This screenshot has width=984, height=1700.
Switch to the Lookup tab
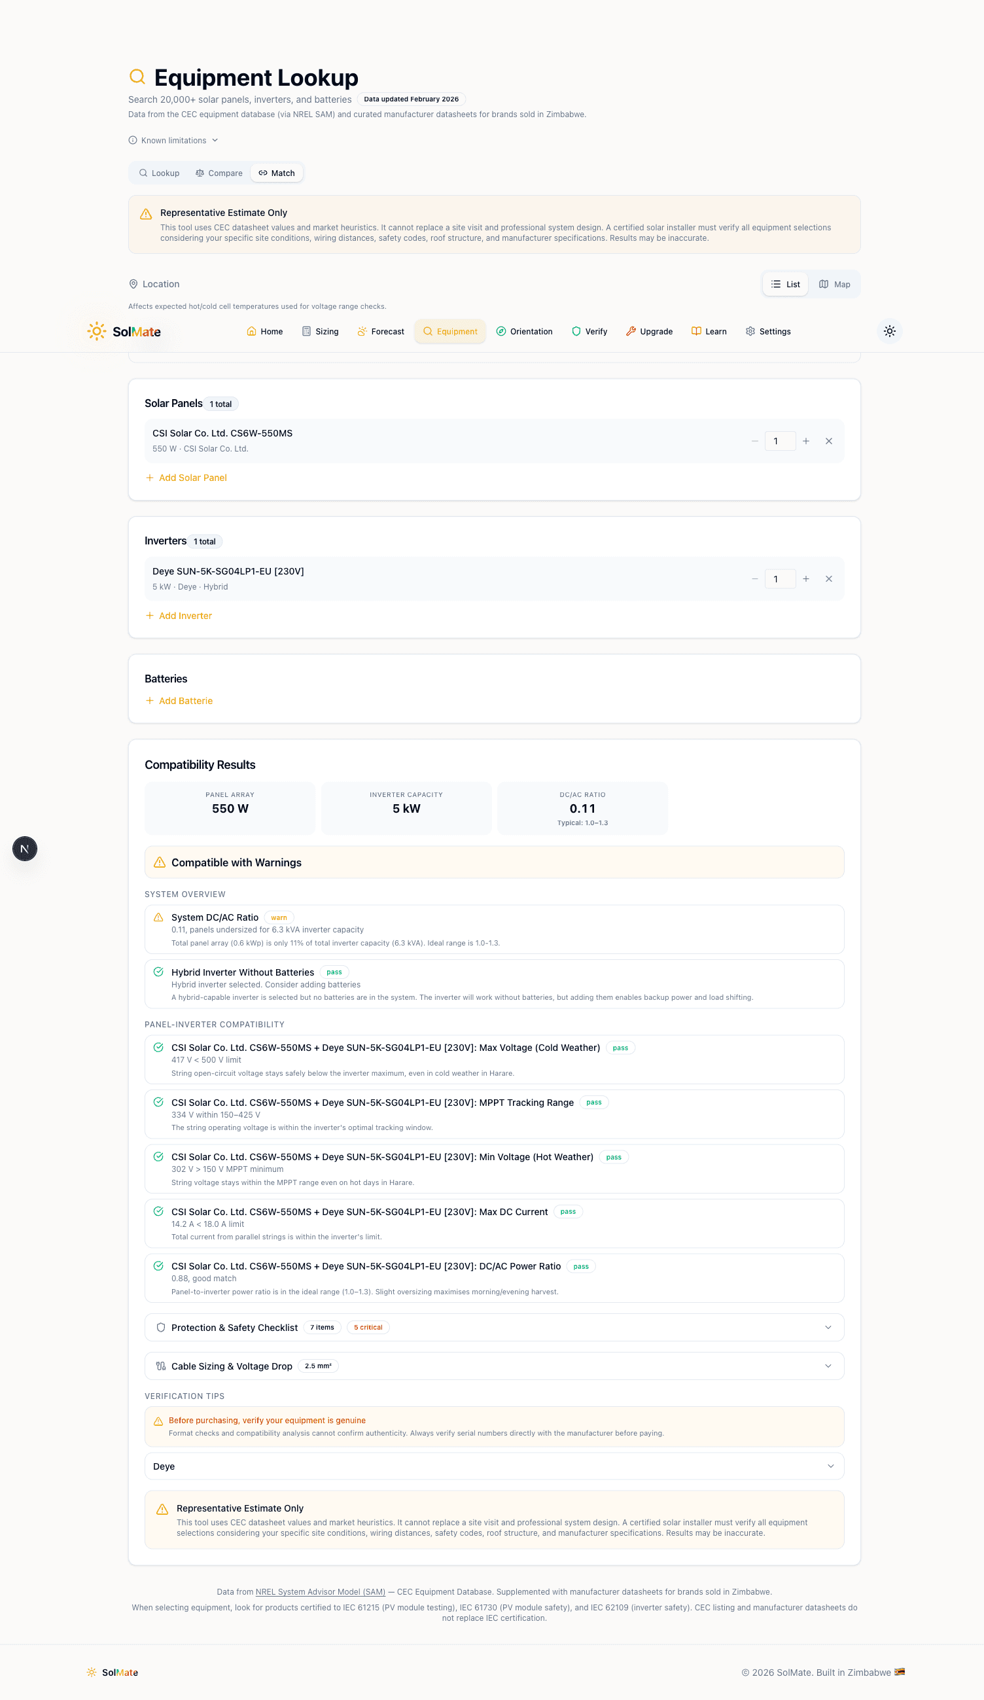pos(159,173)
